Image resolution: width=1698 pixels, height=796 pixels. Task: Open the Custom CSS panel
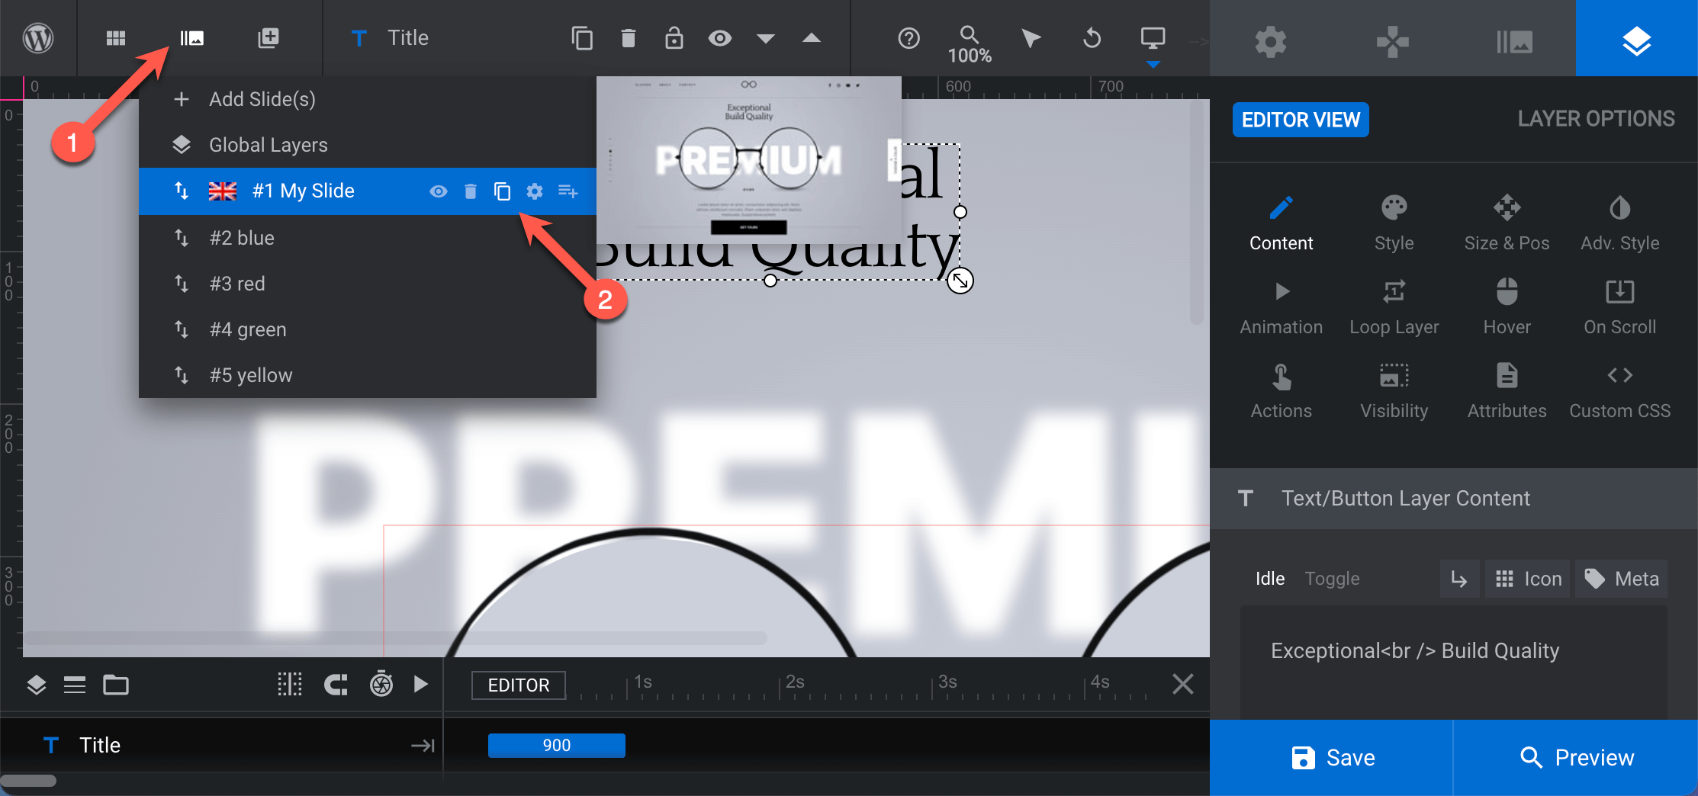(1619, 388)
